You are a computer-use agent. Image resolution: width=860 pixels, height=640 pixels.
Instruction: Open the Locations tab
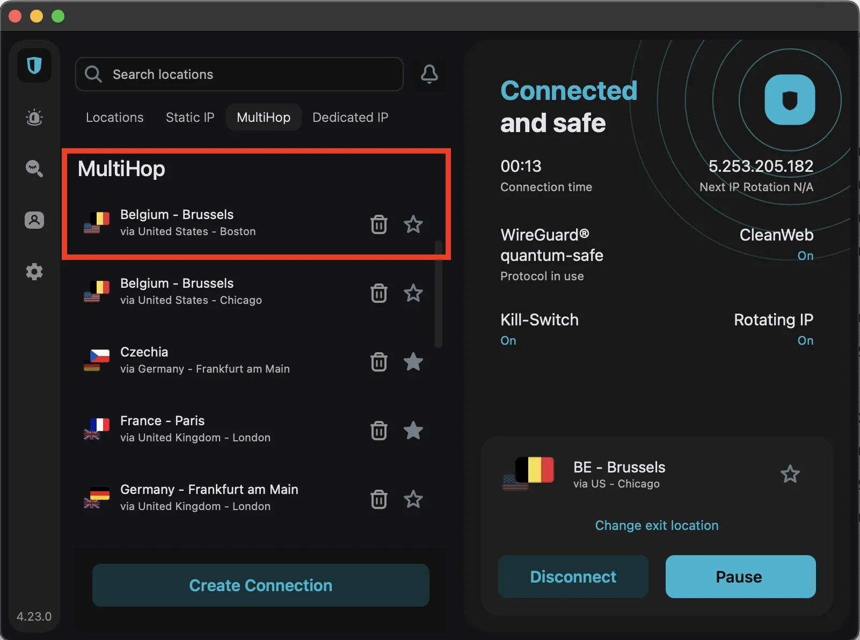pos(114,117)
